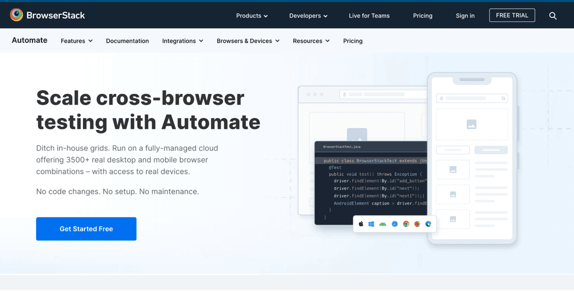Select Live for Teams in top navigation
Screen dimensions: 574x291
[369, 16]
